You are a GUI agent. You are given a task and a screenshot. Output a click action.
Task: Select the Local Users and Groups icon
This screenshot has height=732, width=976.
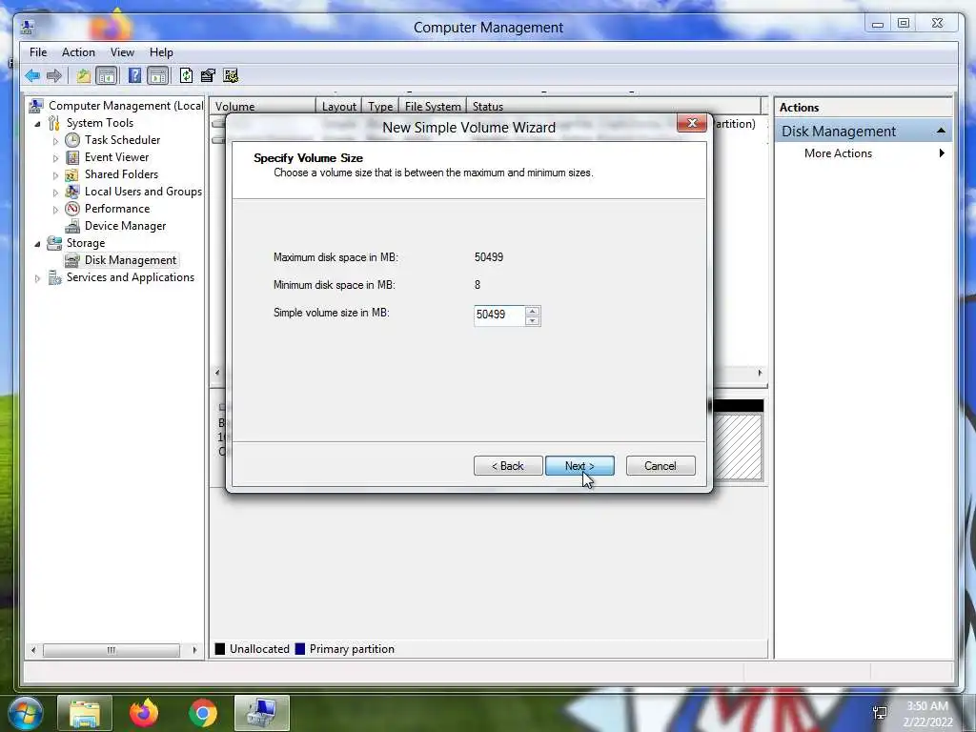72,191
